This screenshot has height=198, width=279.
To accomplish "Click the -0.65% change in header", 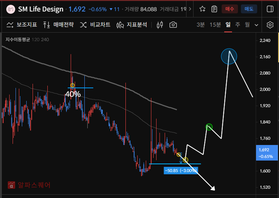I will click(98, 9).
